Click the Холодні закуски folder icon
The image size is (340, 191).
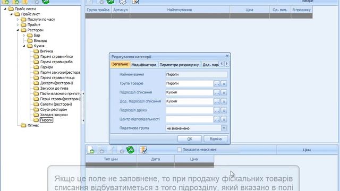coord(36,115)
